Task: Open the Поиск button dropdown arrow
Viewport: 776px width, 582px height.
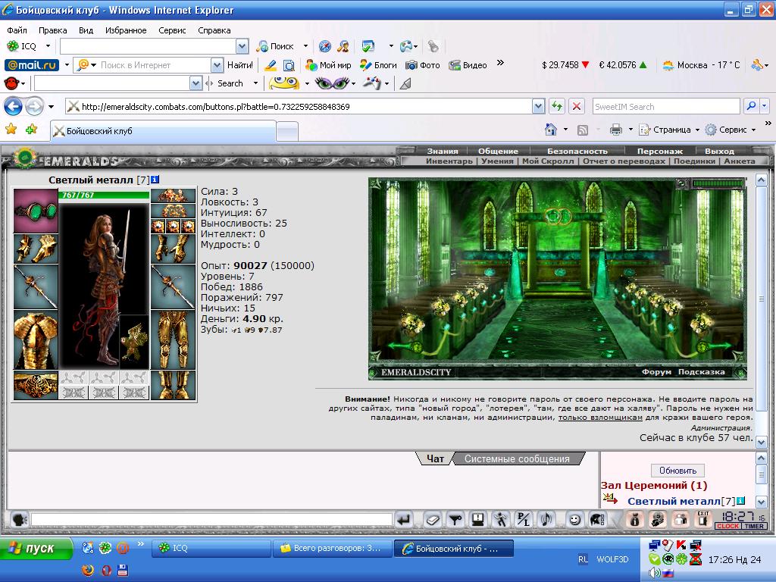Action: pyautogui.click(x=305, y=46)
